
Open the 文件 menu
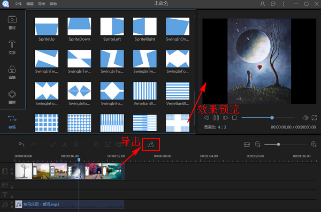[18, 4]
